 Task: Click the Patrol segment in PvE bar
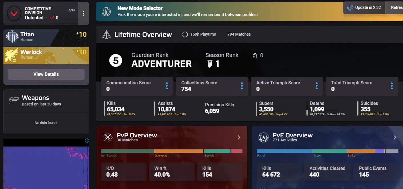tap(284, 151)
